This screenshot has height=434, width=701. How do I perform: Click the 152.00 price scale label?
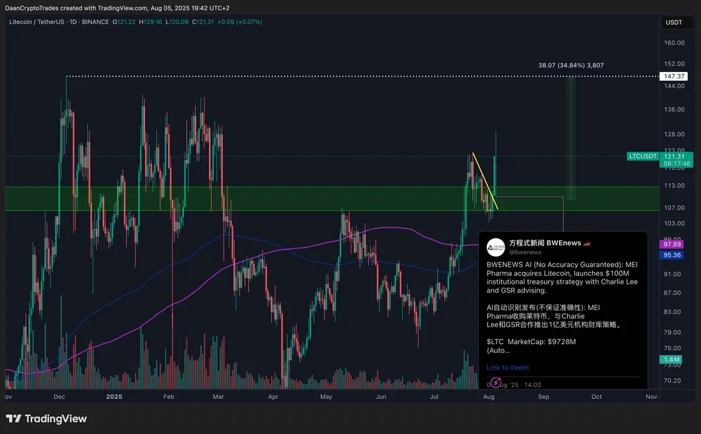674,64
